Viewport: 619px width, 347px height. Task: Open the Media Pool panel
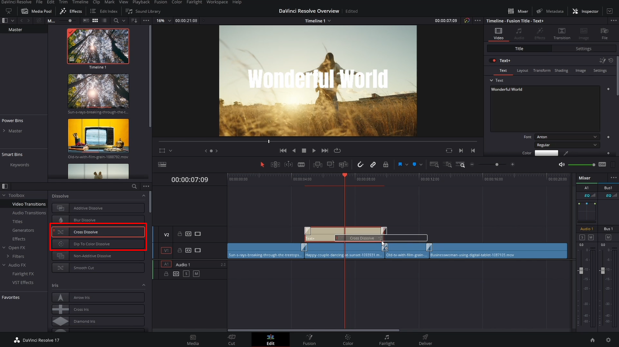37,11
